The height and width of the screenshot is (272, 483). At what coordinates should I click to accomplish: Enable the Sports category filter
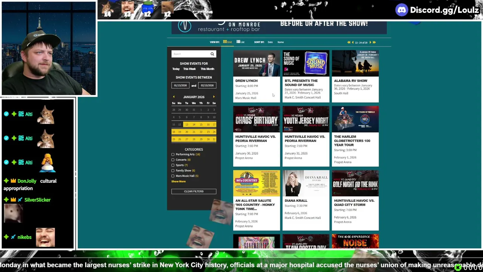coord(173,165)
